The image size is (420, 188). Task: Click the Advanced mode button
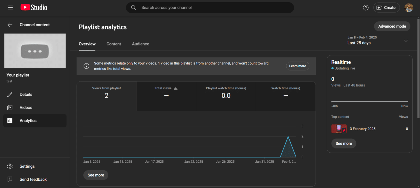[x=392, y=26]
